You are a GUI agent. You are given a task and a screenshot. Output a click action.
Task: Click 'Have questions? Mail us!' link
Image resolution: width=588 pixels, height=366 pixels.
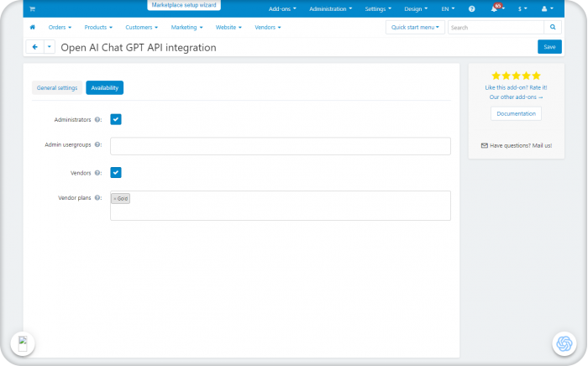pos(521,145)
